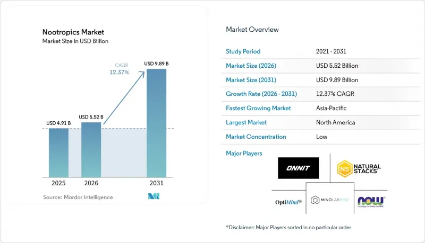Viewport: 425px width, 243px height.
Task: Click the Mordor Intelligence logo mark
Action: tap(154, 196)
